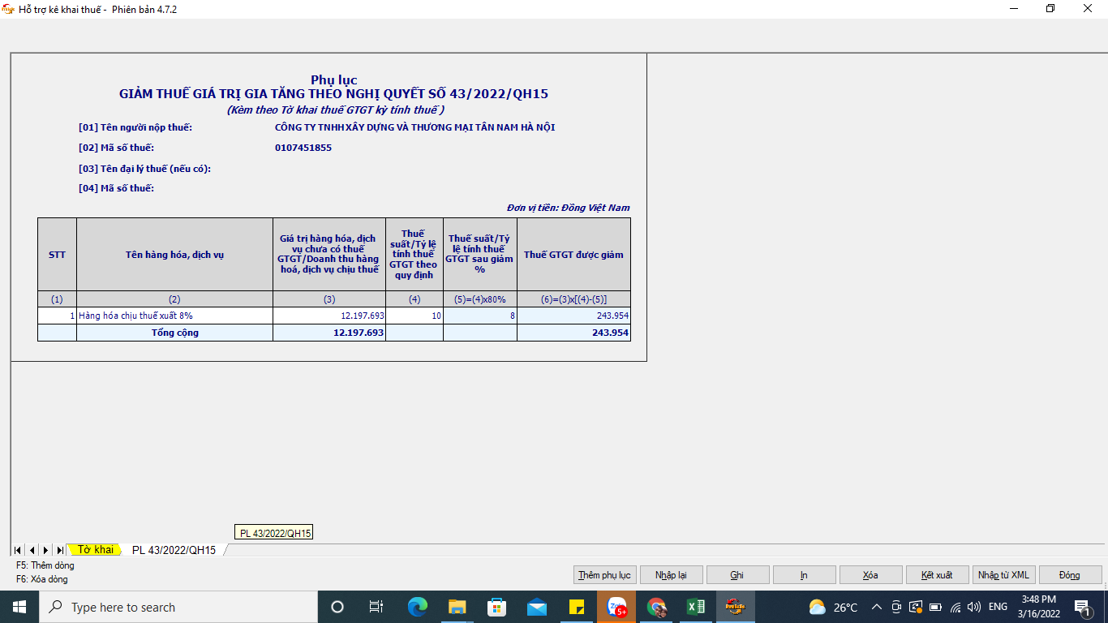The height and width of the screenshot is (623, 1108).
Task: Open Excel from the taskbar
Action: (x=696, y=607)
